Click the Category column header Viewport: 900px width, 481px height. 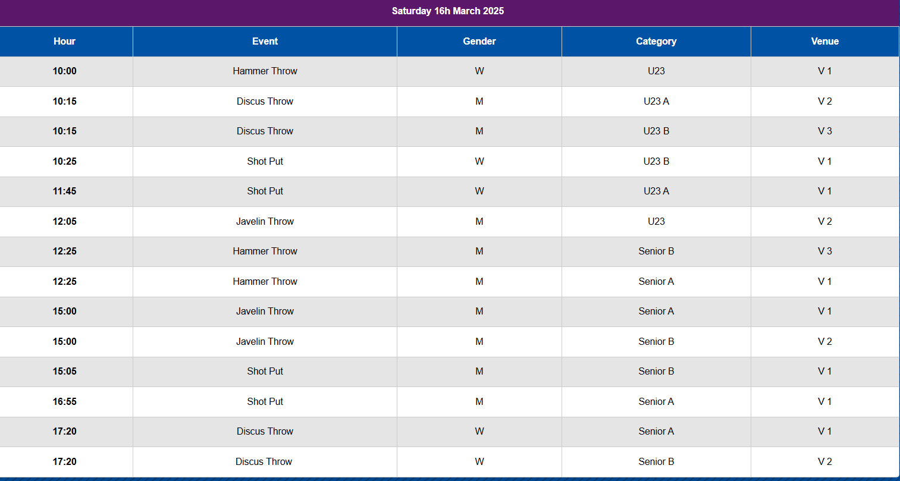656,41
